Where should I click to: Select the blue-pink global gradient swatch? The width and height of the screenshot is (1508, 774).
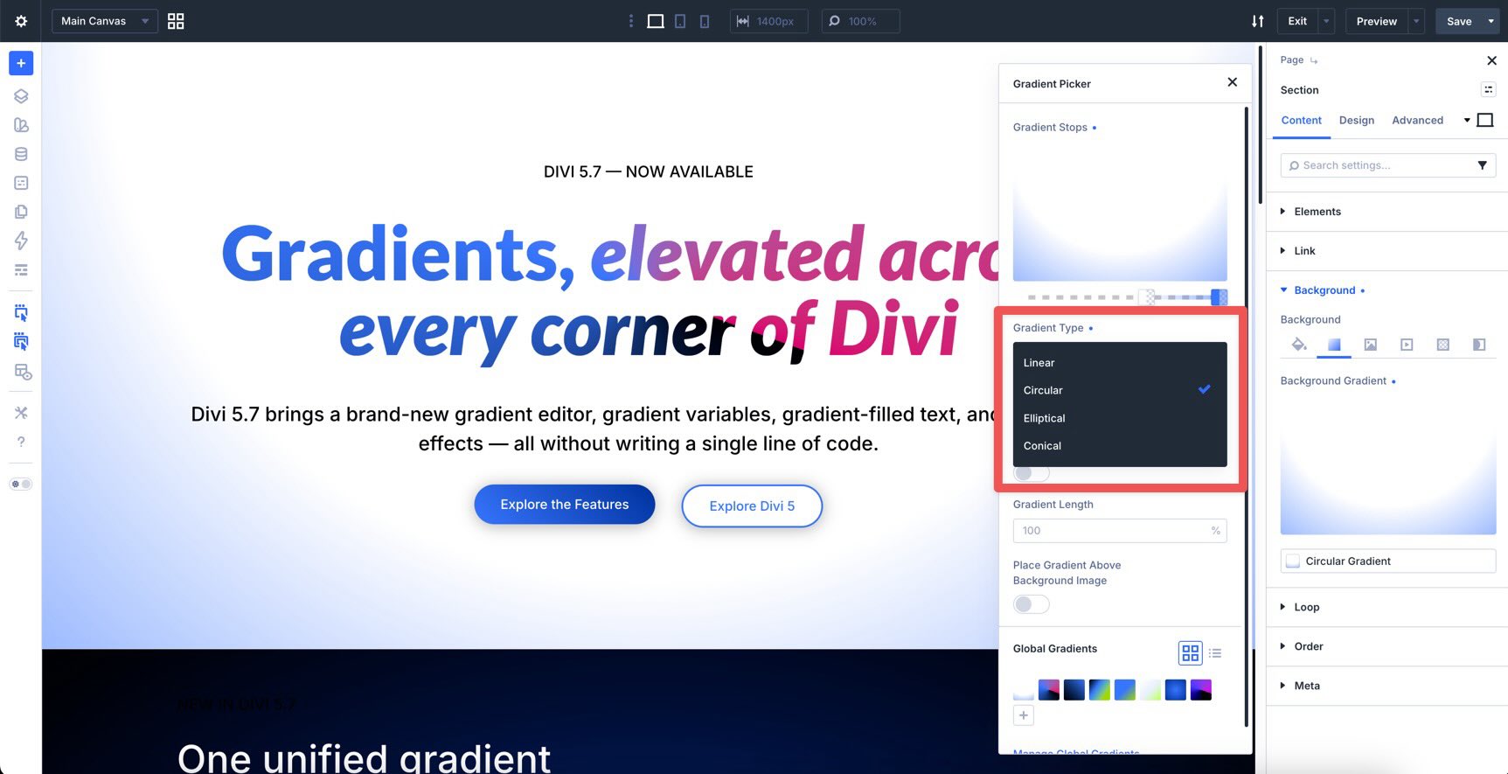(x=1049, y=690)
